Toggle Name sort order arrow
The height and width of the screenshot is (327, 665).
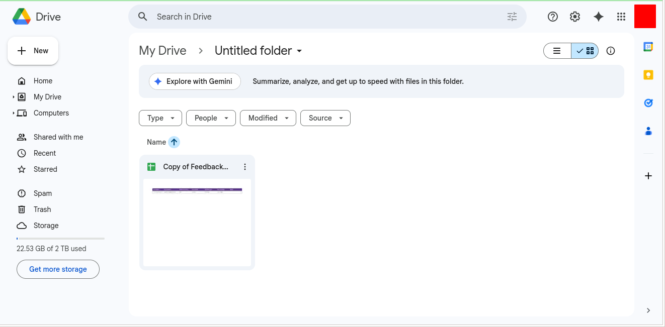174,142
